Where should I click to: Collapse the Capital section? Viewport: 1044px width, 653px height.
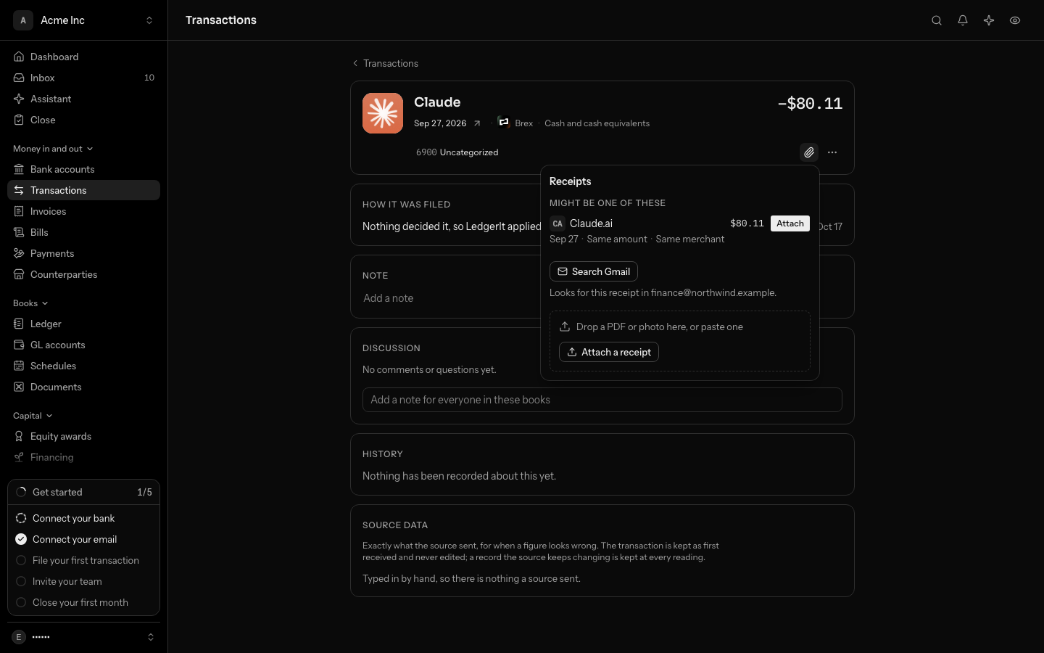(33, 416)
